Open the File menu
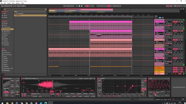 [1, 3]
